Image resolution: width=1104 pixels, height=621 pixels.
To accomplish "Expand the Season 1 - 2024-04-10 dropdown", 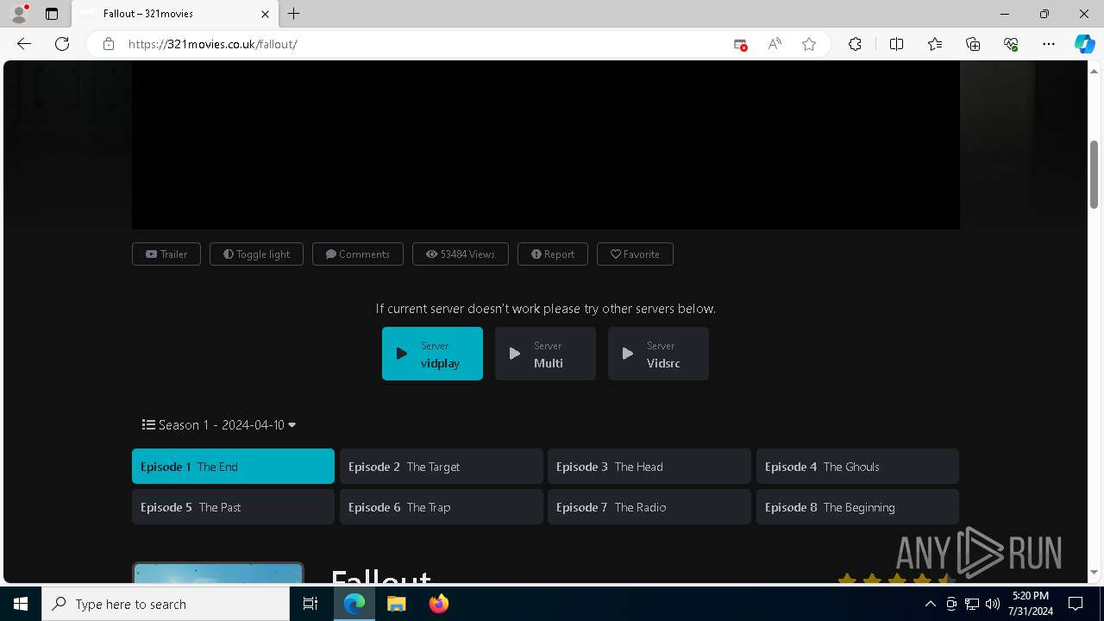I will pos(219,425).
